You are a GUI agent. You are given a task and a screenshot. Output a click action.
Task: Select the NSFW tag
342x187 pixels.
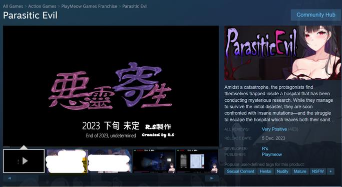coord(318,171)
